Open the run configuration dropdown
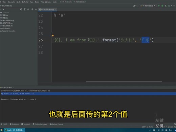The image size is (176, 132). pos(148,6)
